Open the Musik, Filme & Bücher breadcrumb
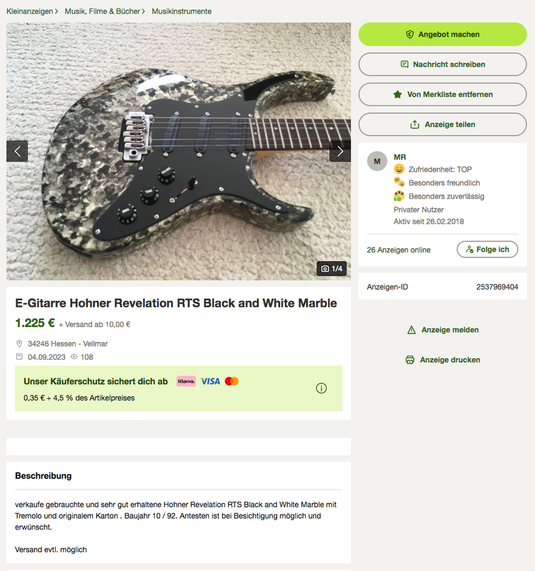The image size is (535, 571). click(x=102, y=11)
